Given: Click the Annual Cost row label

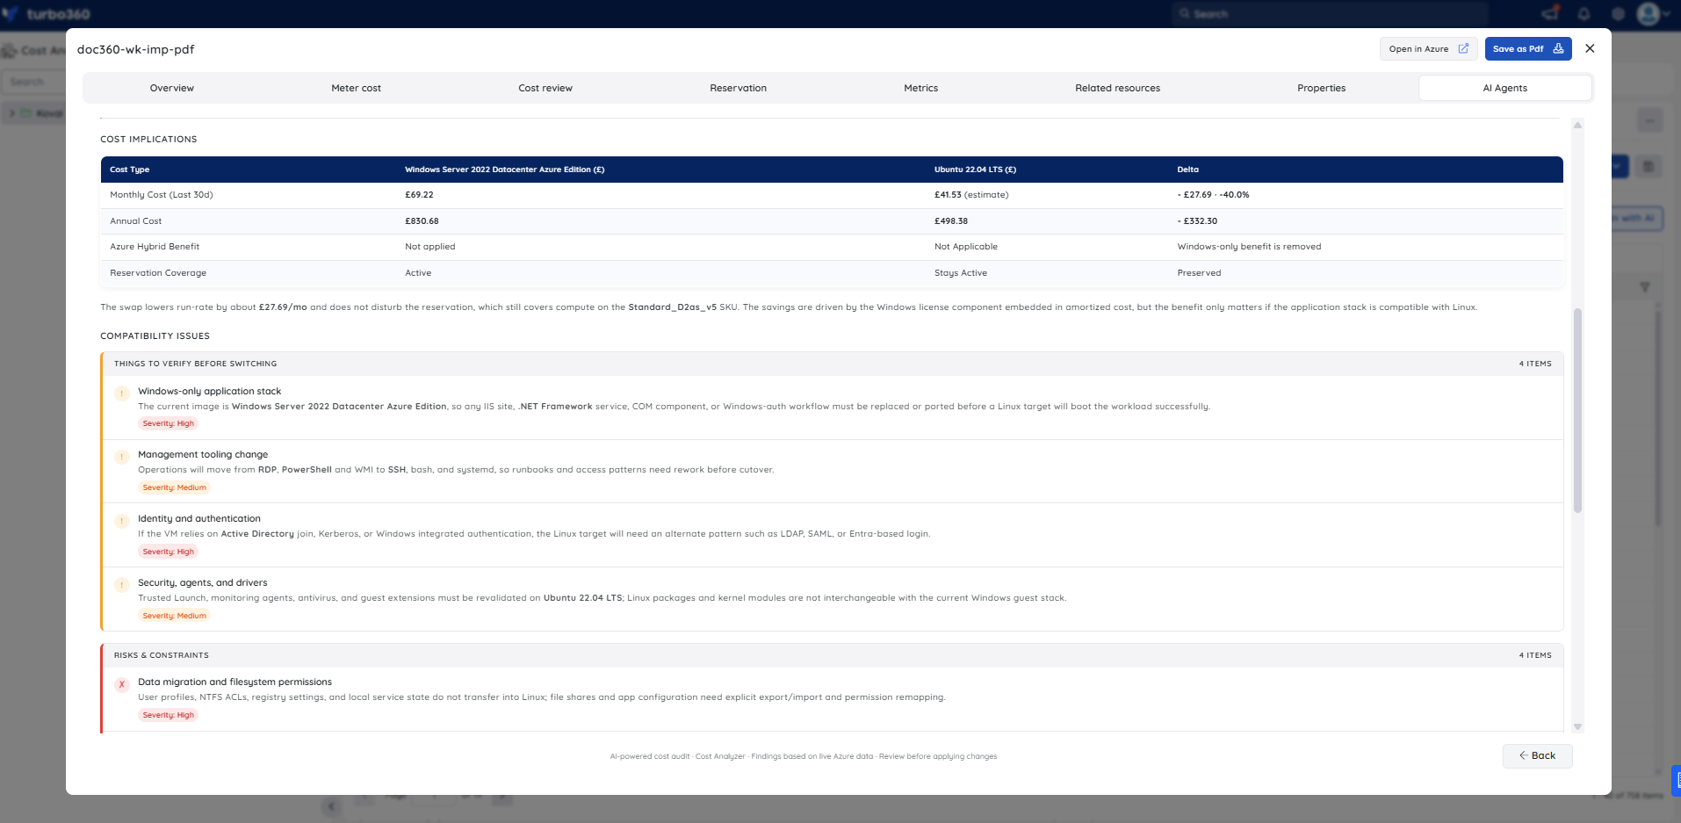Looking at the screenshot, I should 136,221.
